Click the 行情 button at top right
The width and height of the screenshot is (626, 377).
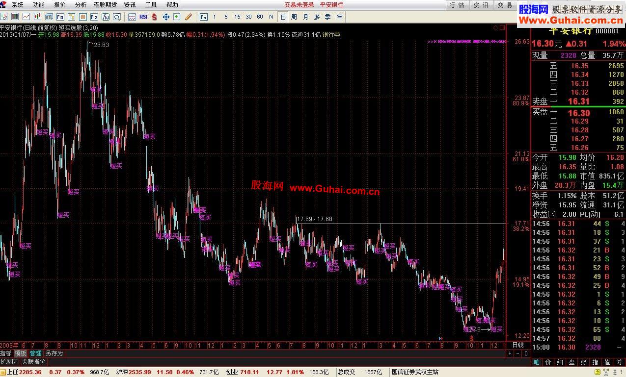[457, 5]
